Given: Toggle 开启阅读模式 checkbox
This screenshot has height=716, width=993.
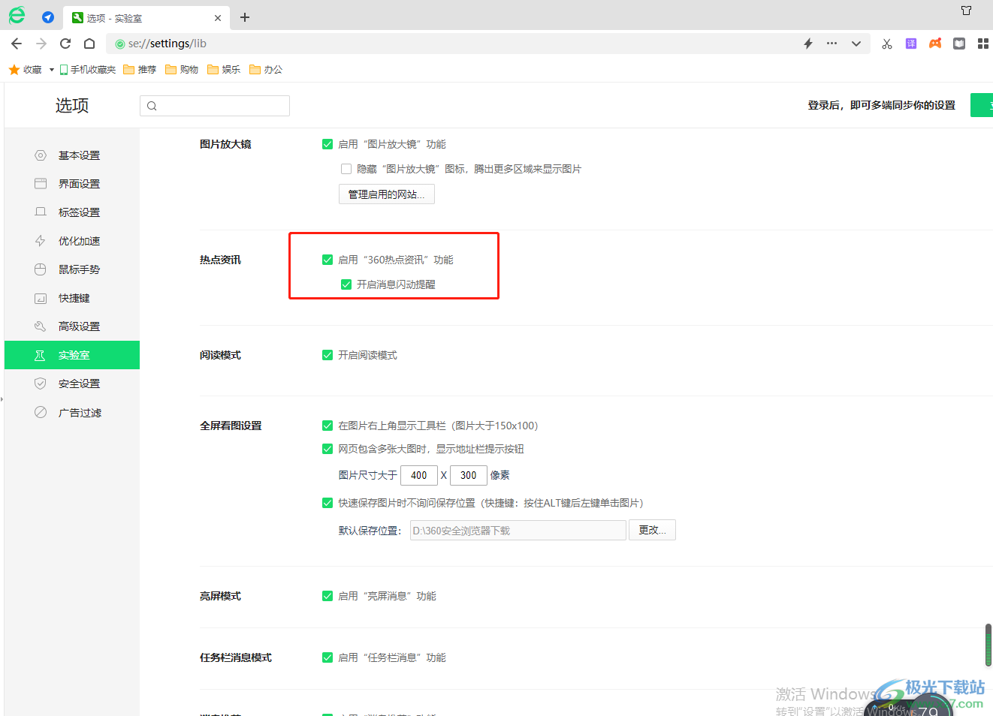Looking at the screenshot, I should point(327,355).
